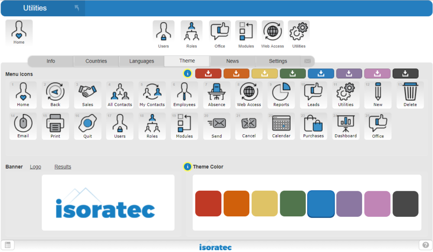The image size is (433, 252).
Task: Click the envelope tab after Settings
Action: coord(307,61)
